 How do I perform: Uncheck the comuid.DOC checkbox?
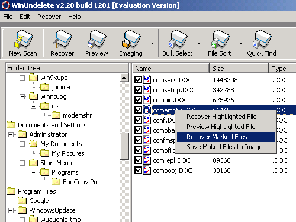coord(138,100)
